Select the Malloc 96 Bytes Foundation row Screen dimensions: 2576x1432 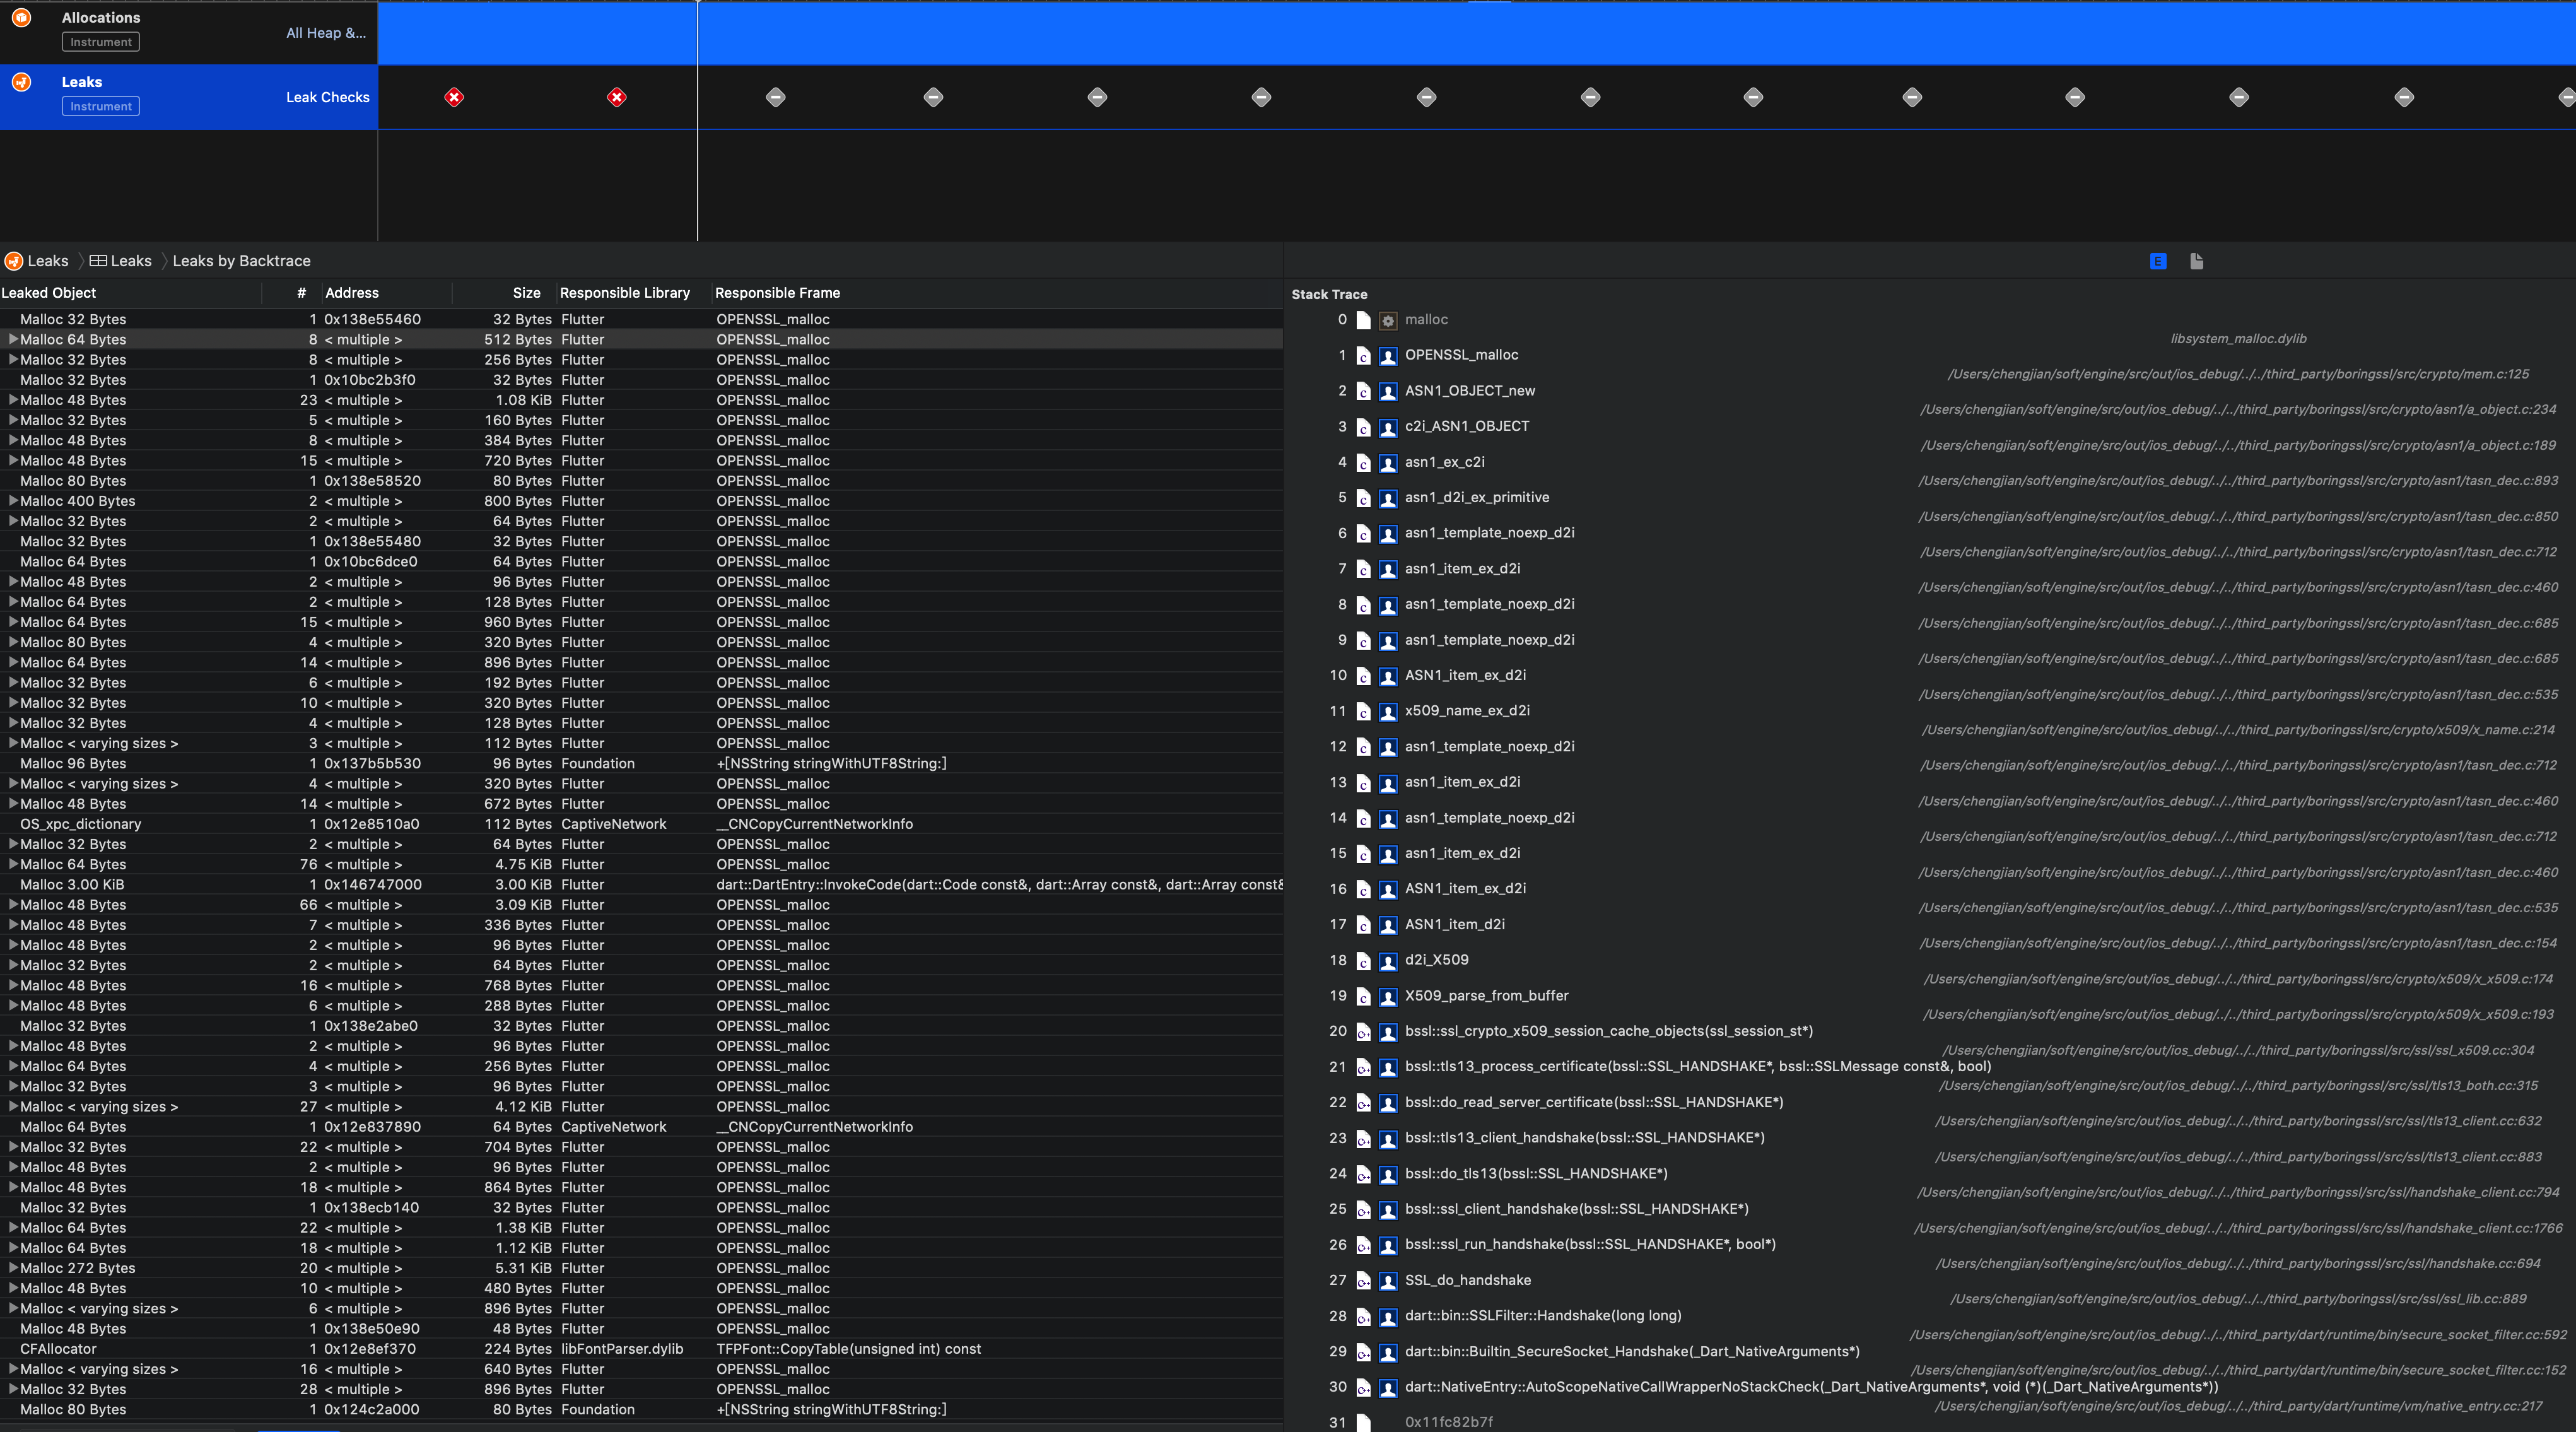click(641, 763)
